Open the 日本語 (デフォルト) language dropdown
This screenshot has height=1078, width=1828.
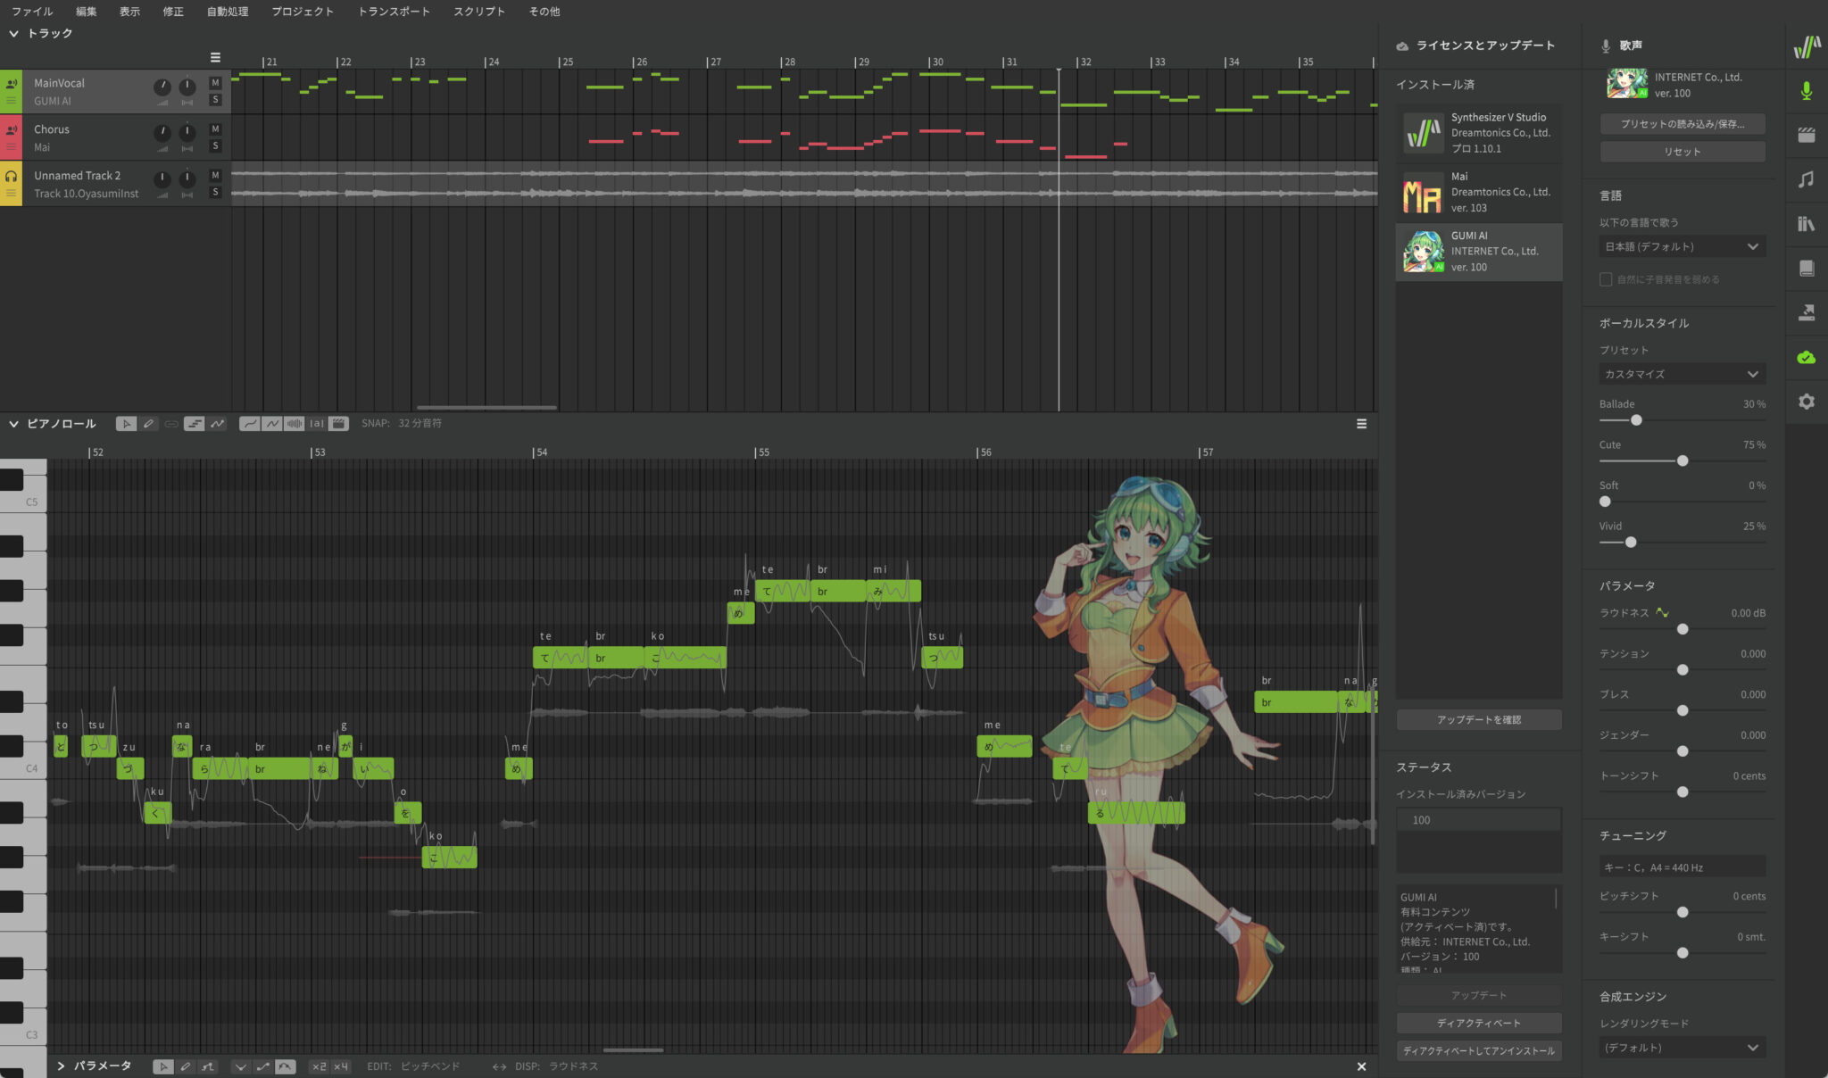pyautogui.click(x=1682, y=246)
